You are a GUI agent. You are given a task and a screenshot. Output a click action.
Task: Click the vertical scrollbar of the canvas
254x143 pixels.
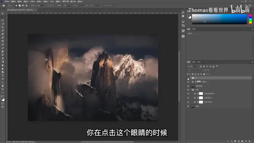pos(179,76)
